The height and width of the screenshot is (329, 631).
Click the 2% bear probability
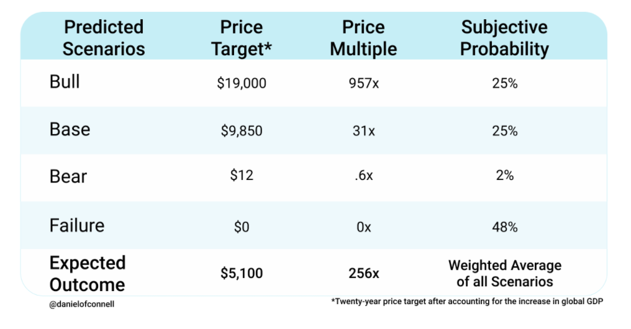pyautogui.click(x=505, y=176)
